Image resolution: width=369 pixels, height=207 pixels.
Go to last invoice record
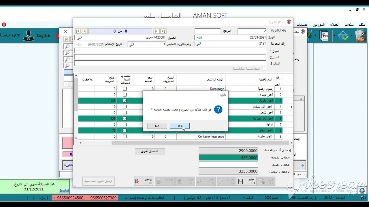tap(163, 31)
